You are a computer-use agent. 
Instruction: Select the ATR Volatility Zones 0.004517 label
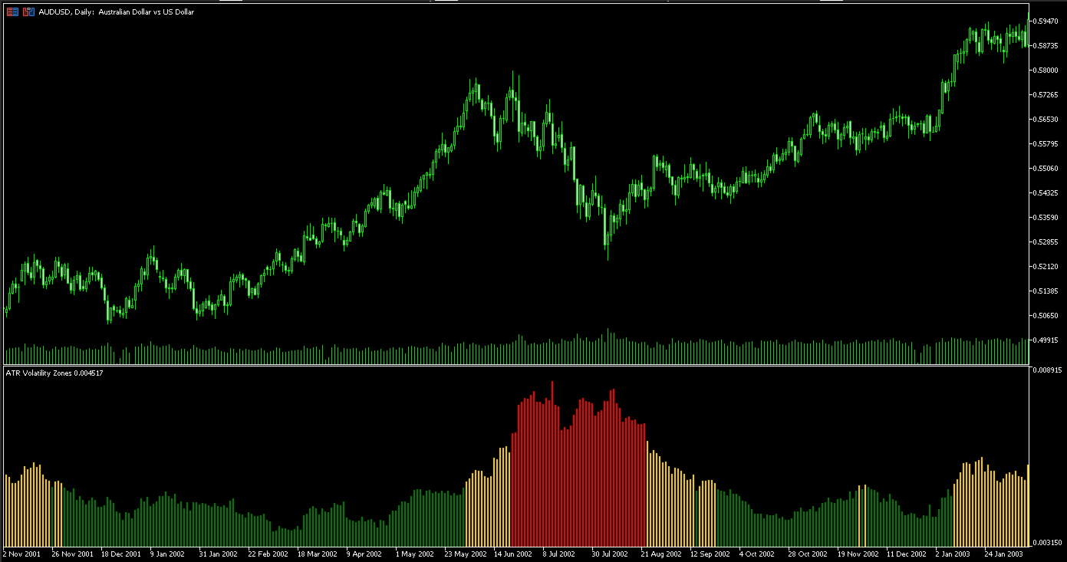pyautogui.click(x=54, y=373)
